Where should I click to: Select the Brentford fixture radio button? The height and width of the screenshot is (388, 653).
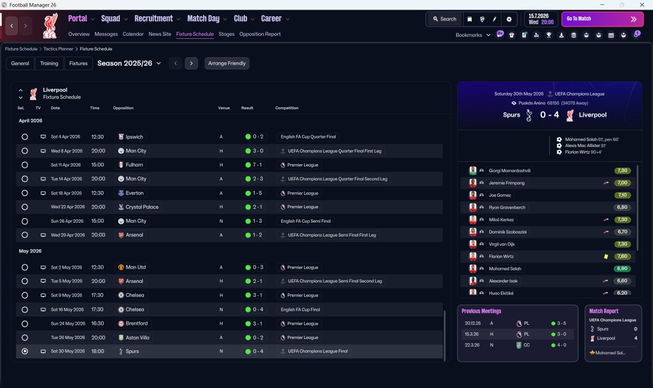(x=24, y=324)
